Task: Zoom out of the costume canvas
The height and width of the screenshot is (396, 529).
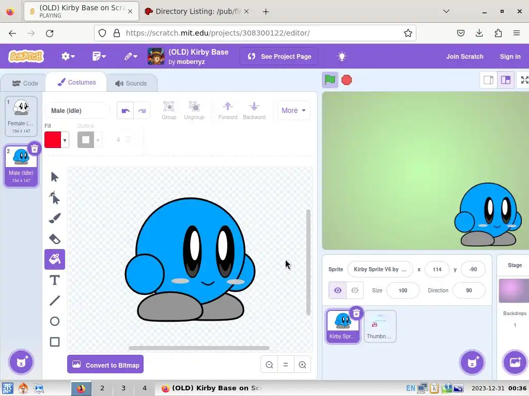Action: point(269,365)
